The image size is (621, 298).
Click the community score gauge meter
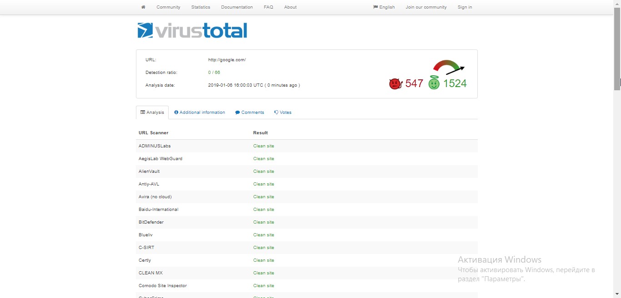[449, 67]
